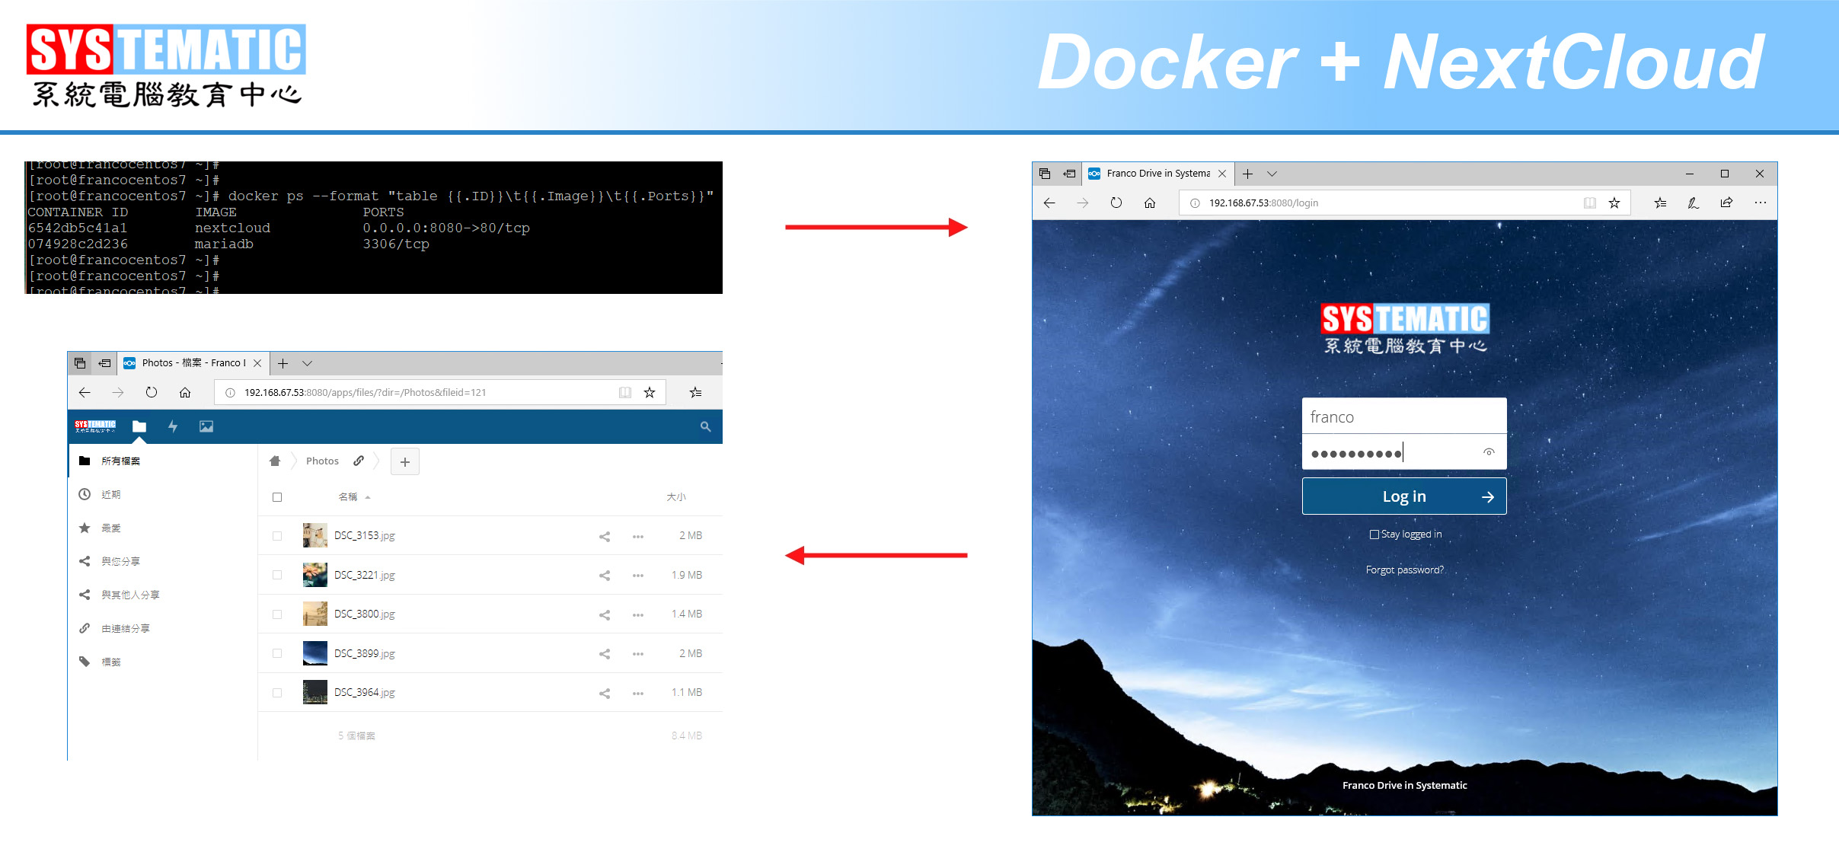
Task: Tick the select-all files checkbox
Action: click(277, 497)
